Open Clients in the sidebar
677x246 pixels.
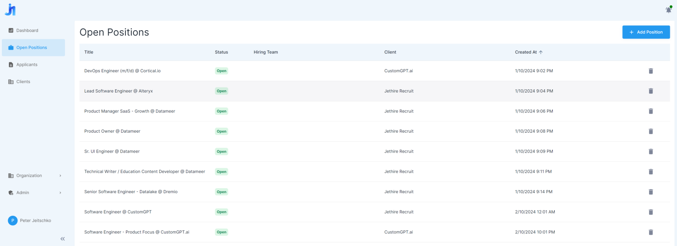coord(33,82)
